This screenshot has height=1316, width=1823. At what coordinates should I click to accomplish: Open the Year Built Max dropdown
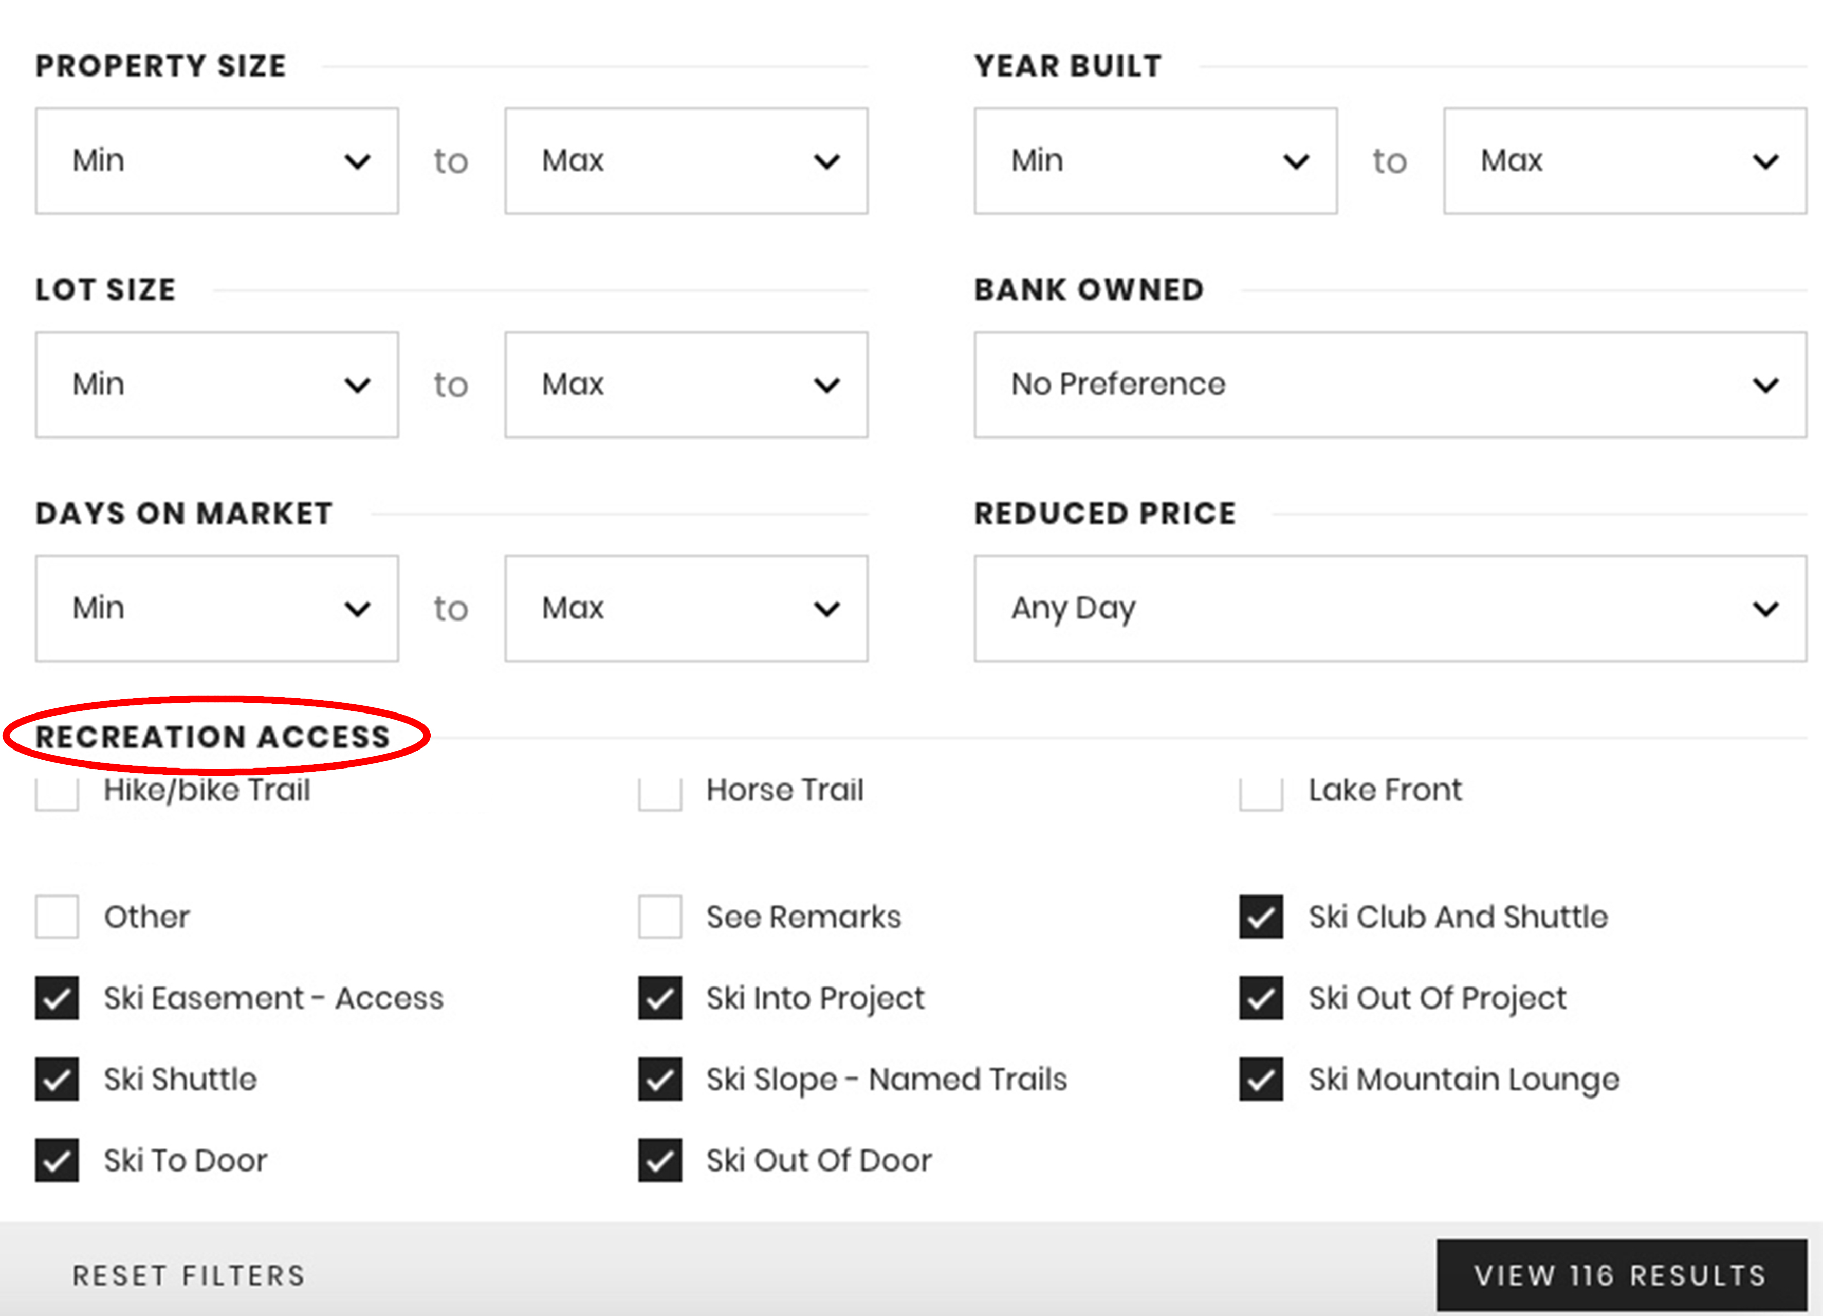(x=1624, y=160)
